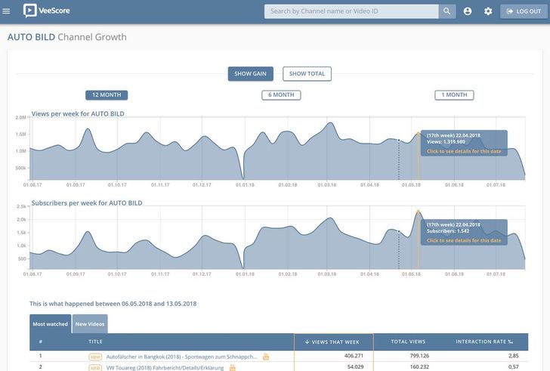
Task: Click NEW badge on Autofälscher row
Action: click(95, 357)
